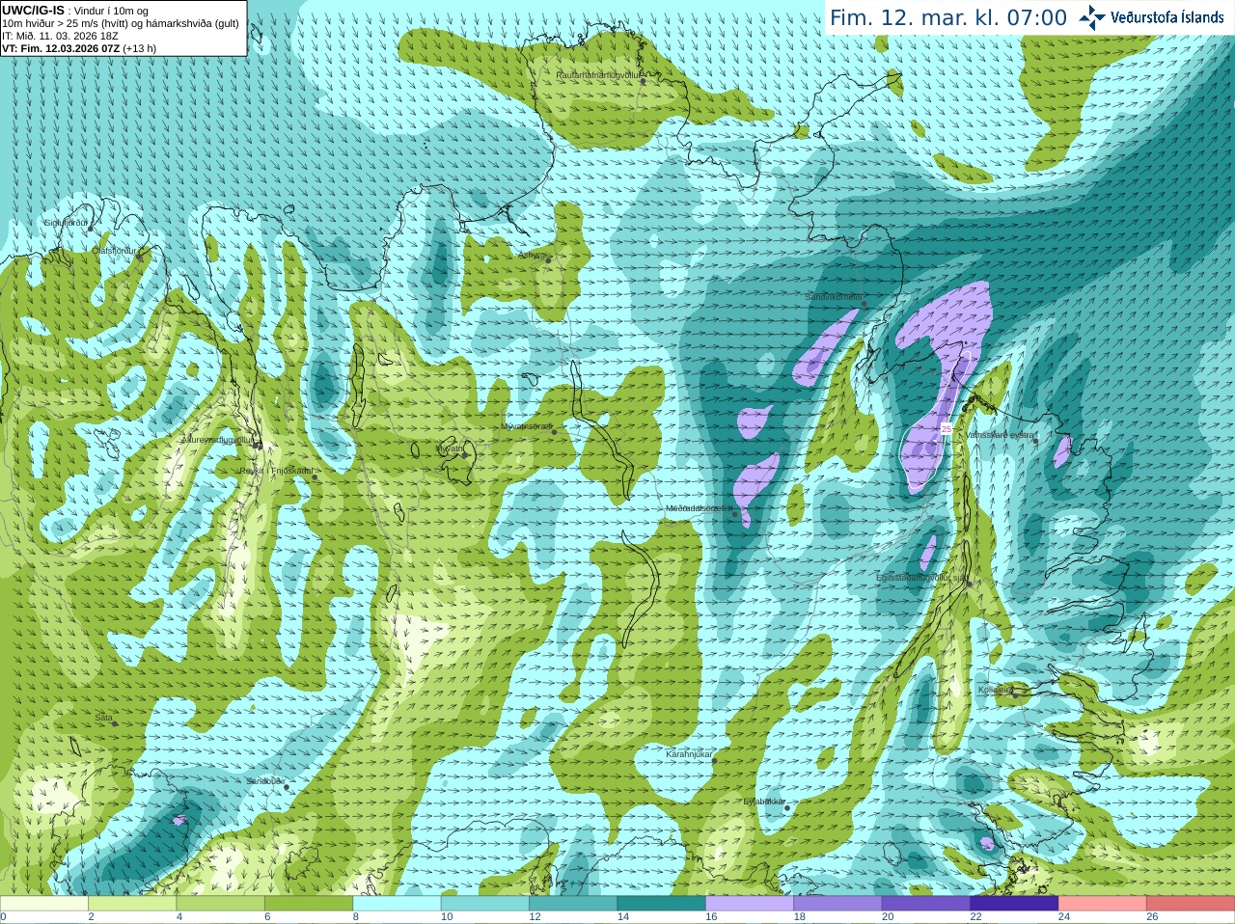Click the Möðrudalsöræfi II station label

point(700,507)
